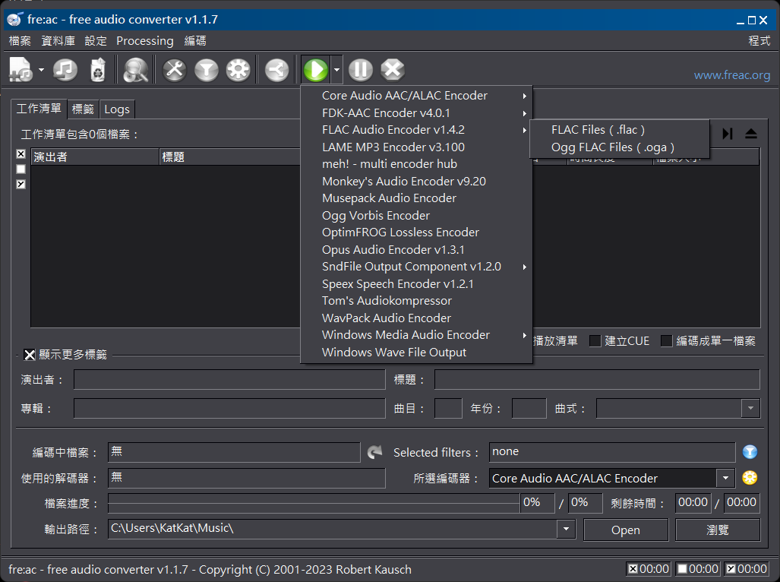Open encoder configuration gear icon

238,70
